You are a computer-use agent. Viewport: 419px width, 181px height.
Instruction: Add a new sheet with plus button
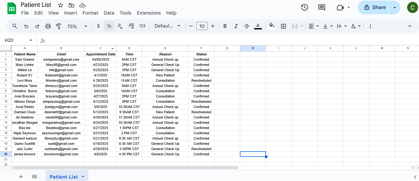pos(21,177)
